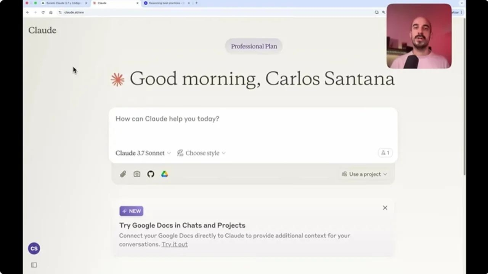Image resolution: width=488 pixels, height=274 pixels.
Task: Open the Google Drive icon
Action: coord(164,174)
